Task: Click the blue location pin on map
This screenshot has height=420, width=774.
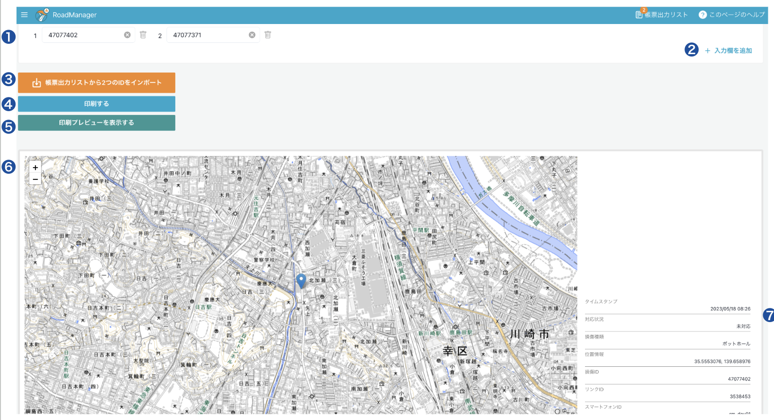Action: coord(301,280)
